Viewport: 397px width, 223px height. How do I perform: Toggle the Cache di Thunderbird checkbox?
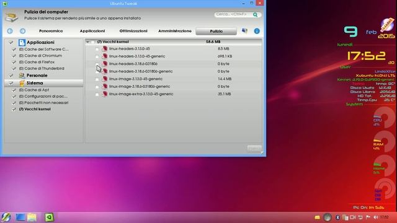(14, 69)
